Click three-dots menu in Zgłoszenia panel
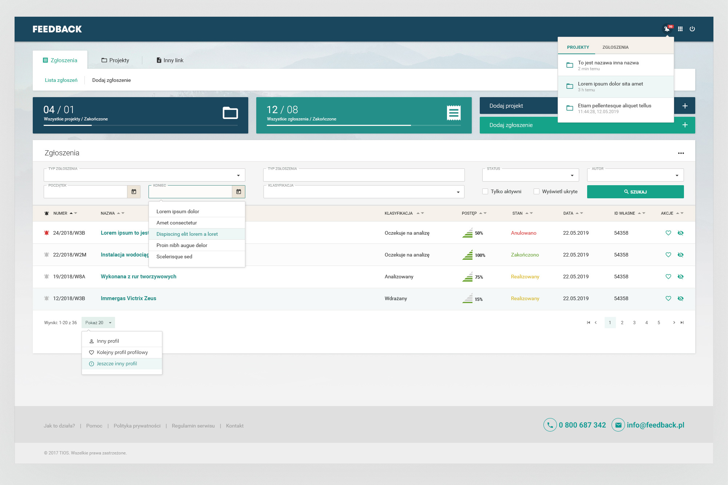This screenshot has width=728, height=485. tap(681, 153)
